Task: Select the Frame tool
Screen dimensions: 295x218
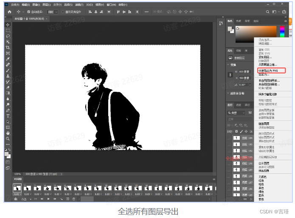Action: click(8, 53)
